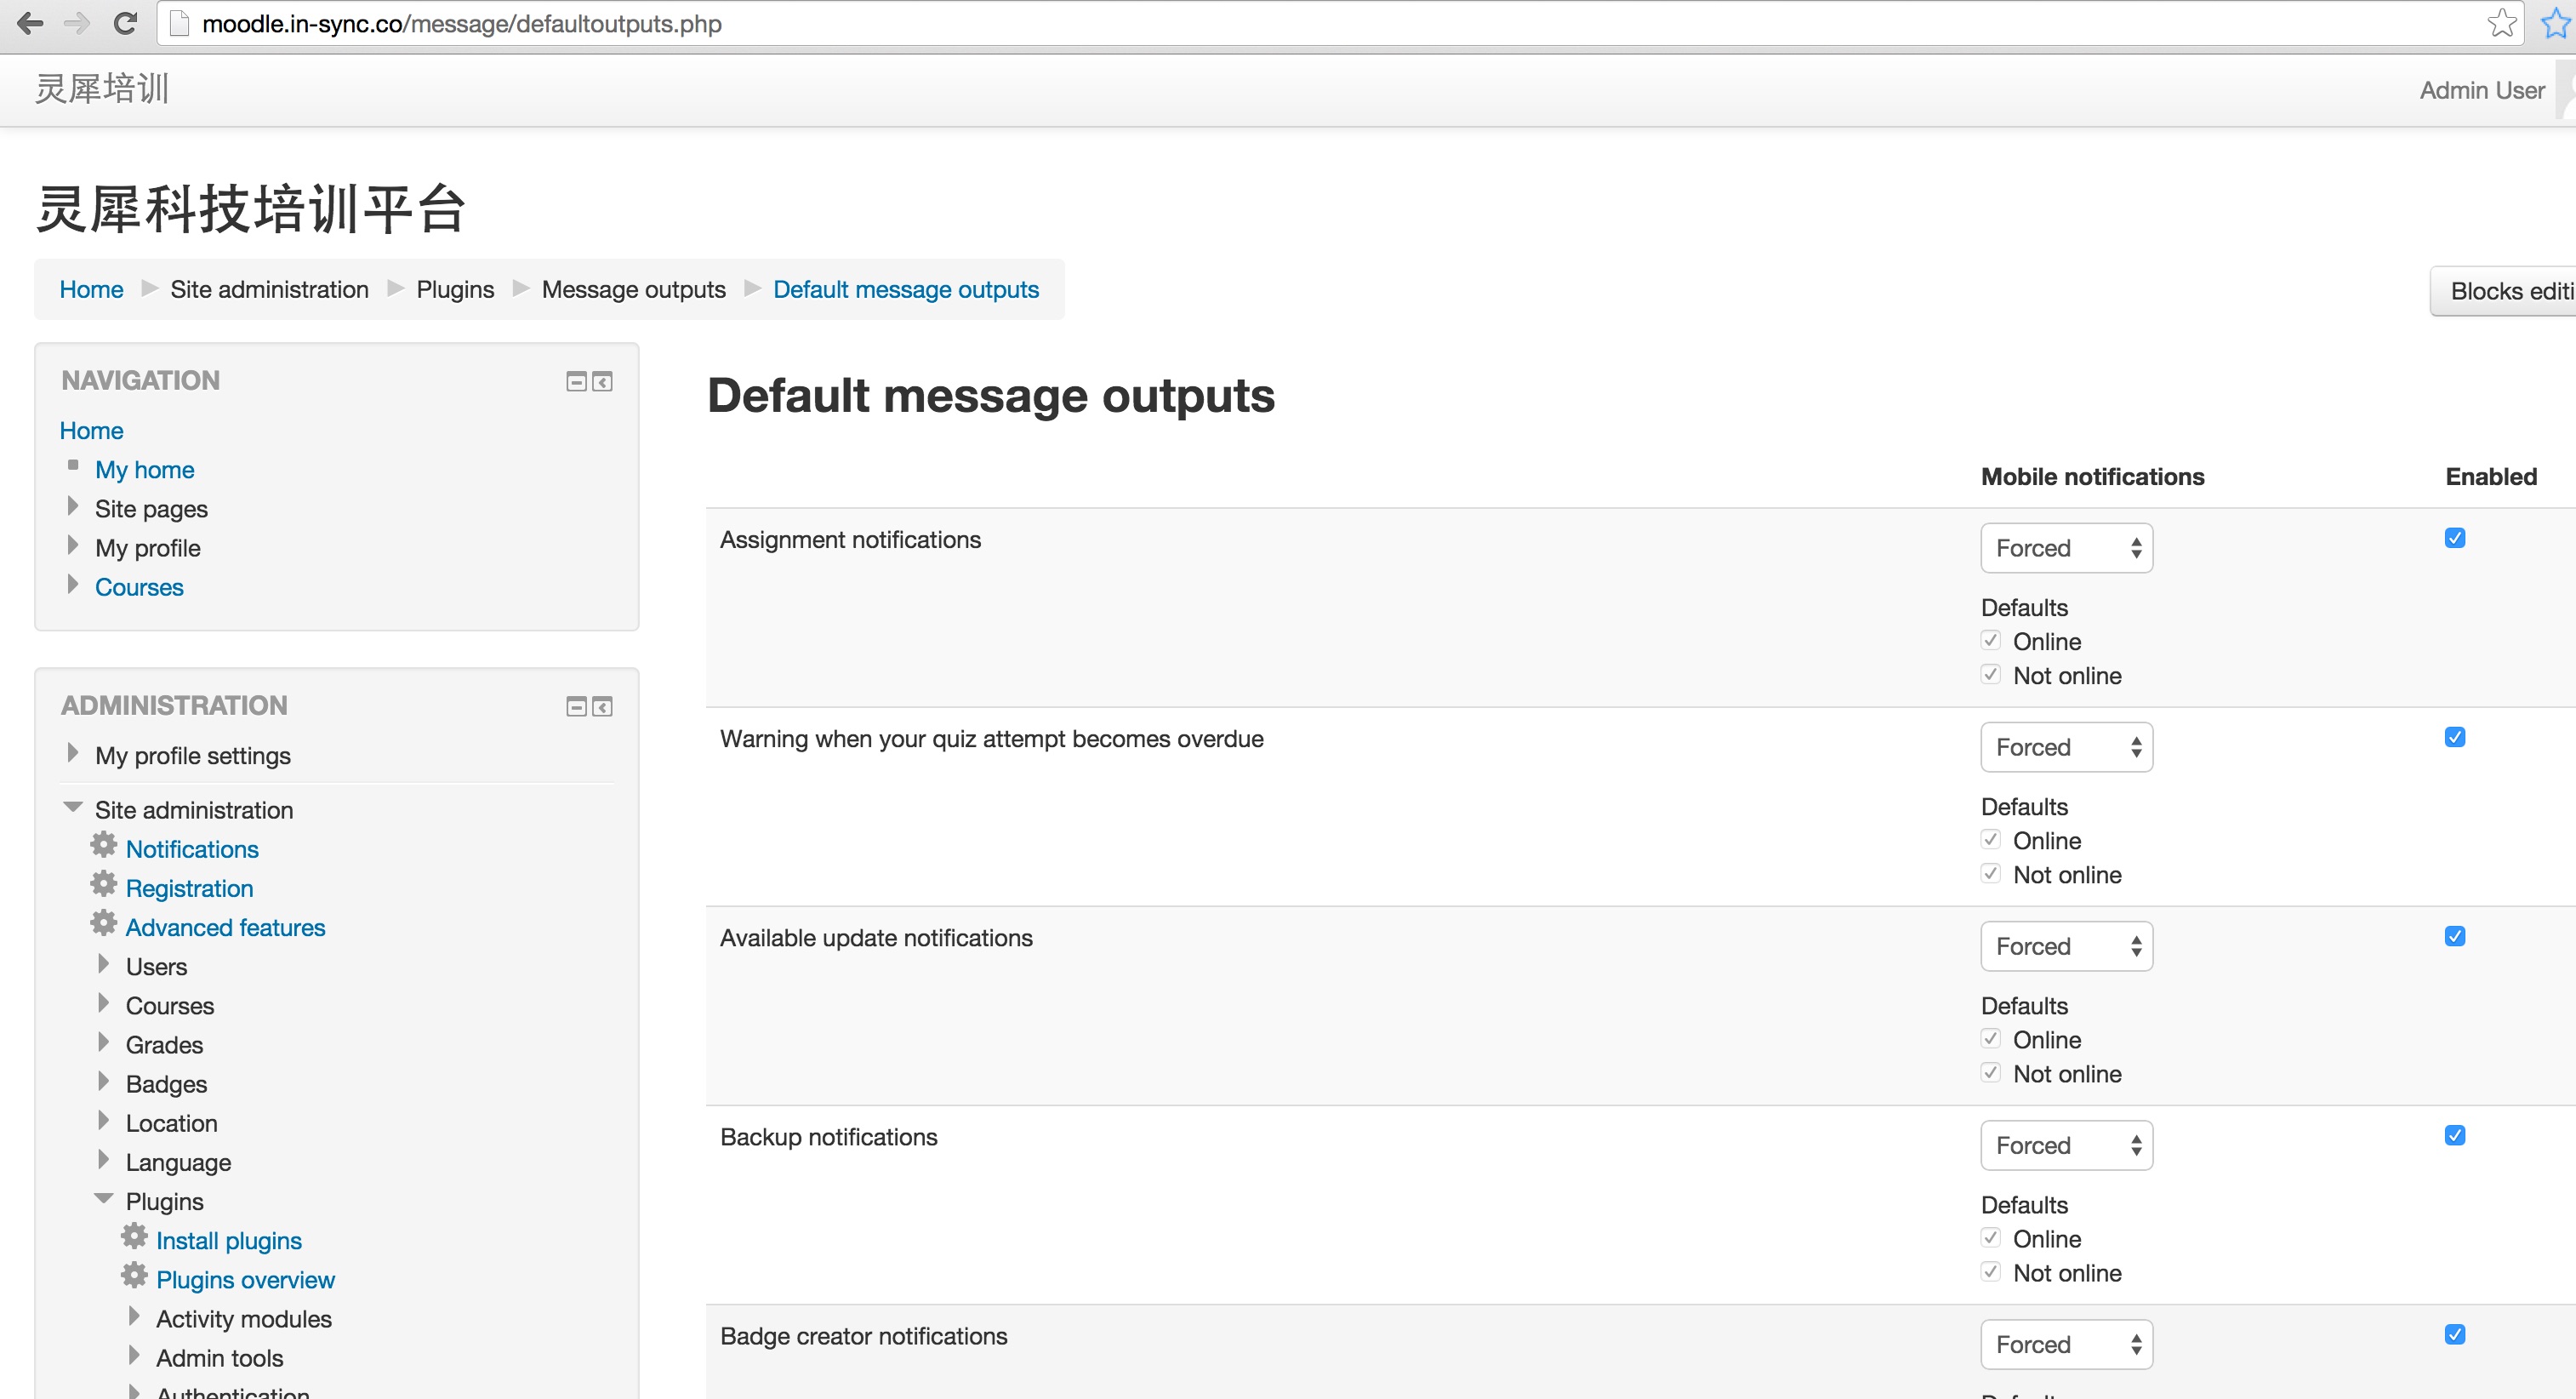Expand My profile in the Navigation tree

[72, 545]
